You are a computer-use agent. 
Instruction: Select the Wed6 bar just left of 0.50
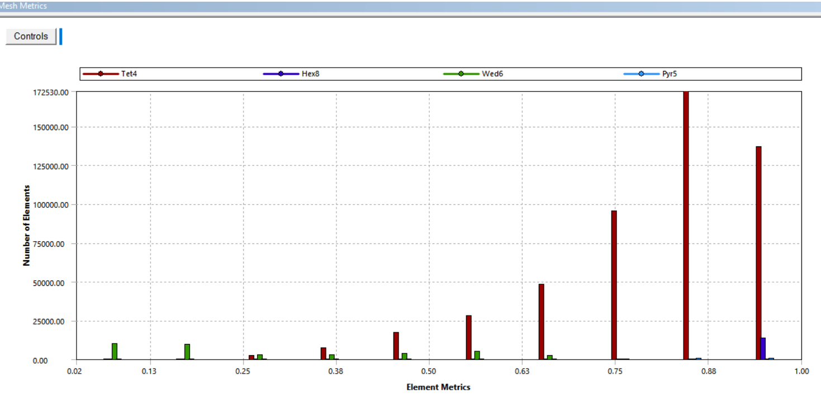tap(404, 356)
